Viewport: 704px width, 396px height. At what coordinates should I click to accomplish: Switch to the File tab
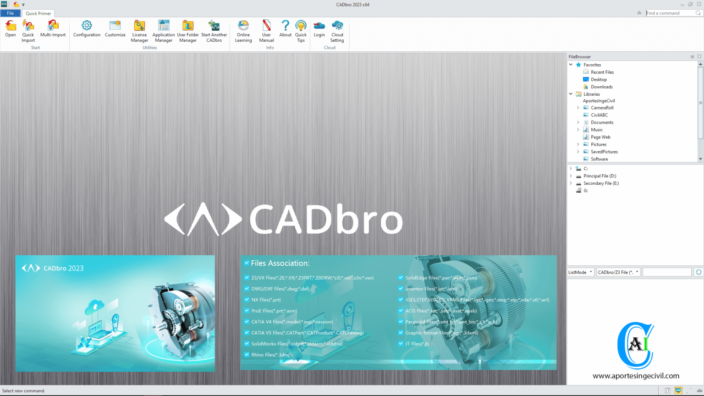click(x=10, y=13)
